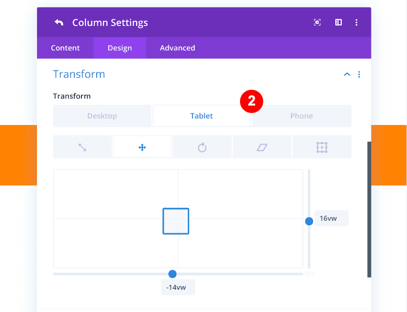
Task: Click the vertical translate slider handle at 16vw
Action: (309, 221)
